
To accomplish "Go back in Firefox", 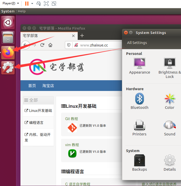I will tap(25, 45).
